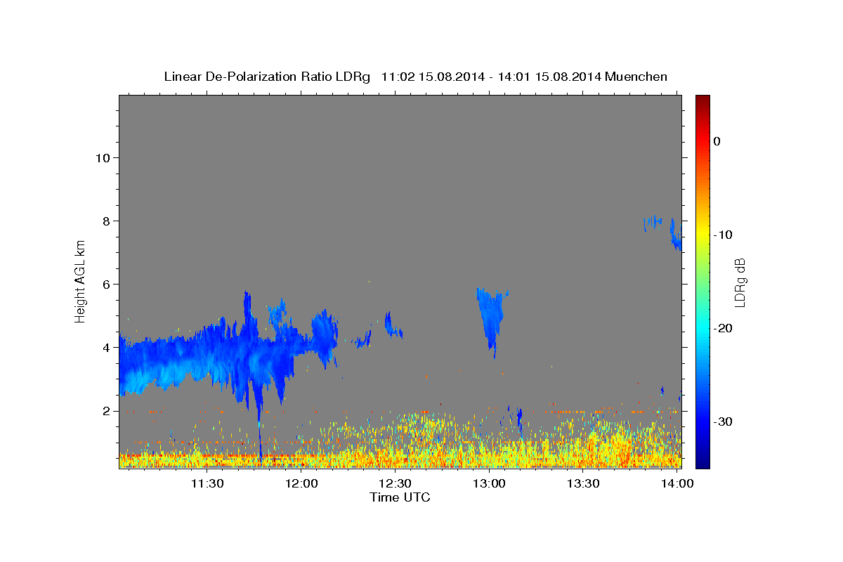Click the height tick label 8
843x562 pixels.
(x=105, y=221)
